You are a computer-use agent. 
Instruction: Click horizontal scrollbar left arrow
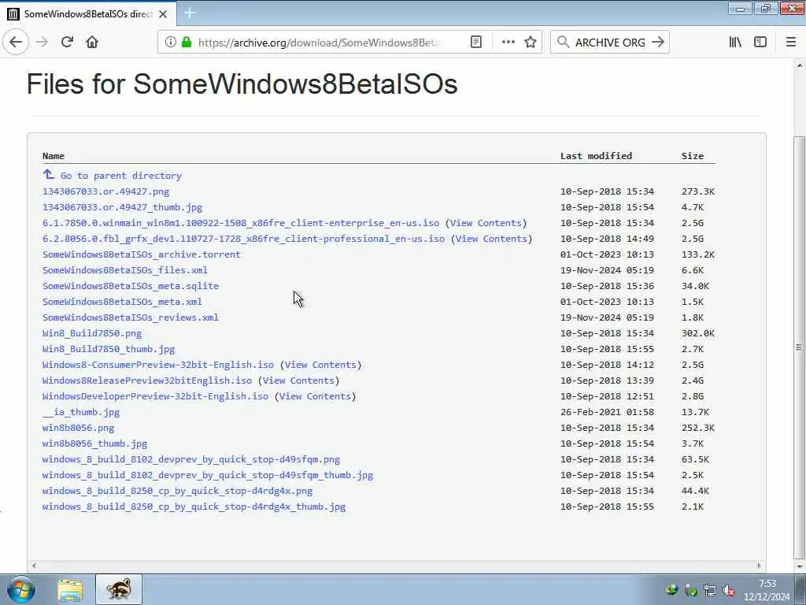click(34, 566)
